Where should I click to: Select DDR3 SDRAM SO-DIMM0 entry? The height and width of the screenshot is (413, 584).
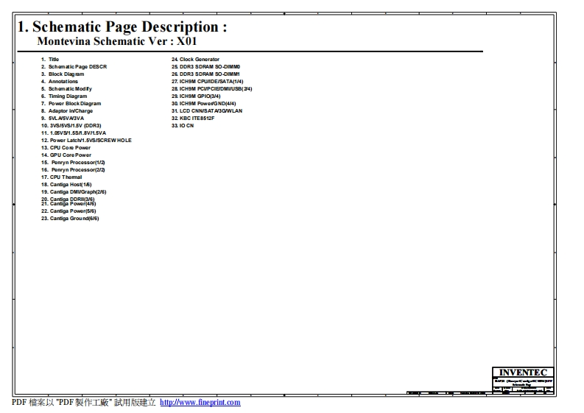click(x=205, y=67)
